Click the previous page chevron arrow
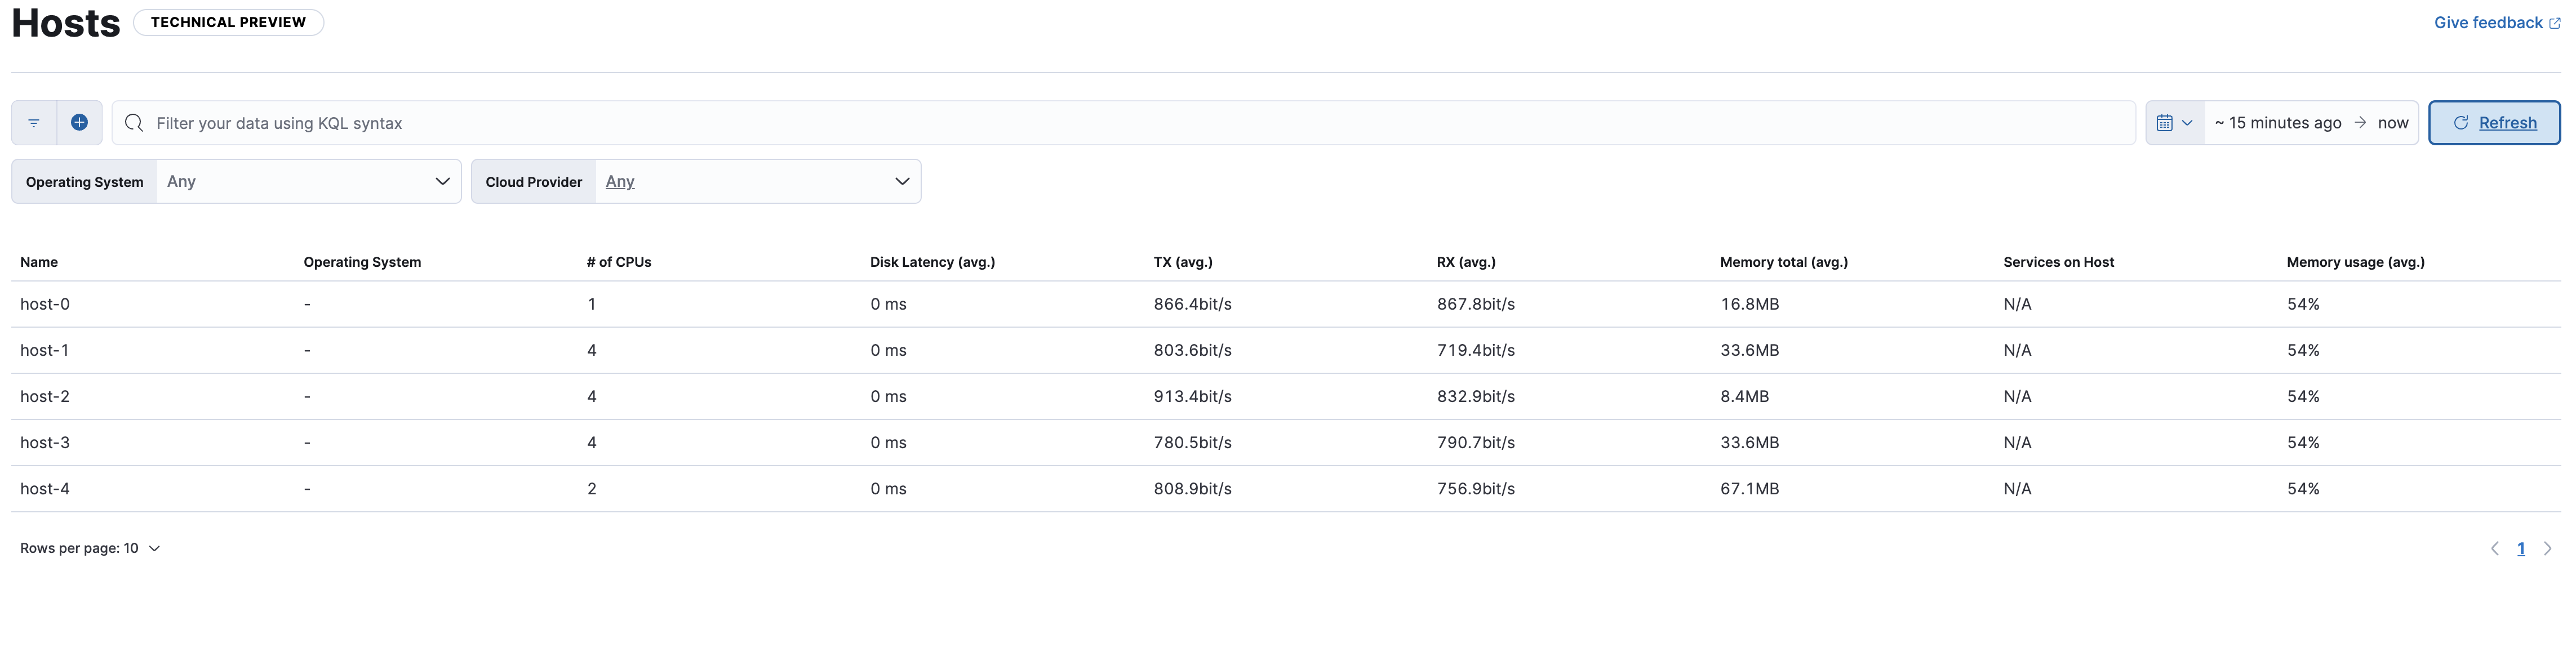 pyautogui.click(x=2494, y=548)
